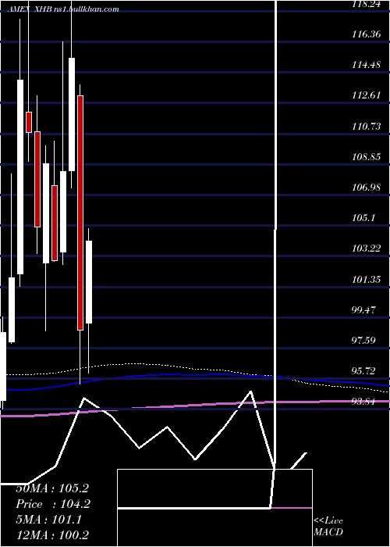Click the 114.48 price axis label
Viewport: 390px width, 547px height.
[366, 65]
